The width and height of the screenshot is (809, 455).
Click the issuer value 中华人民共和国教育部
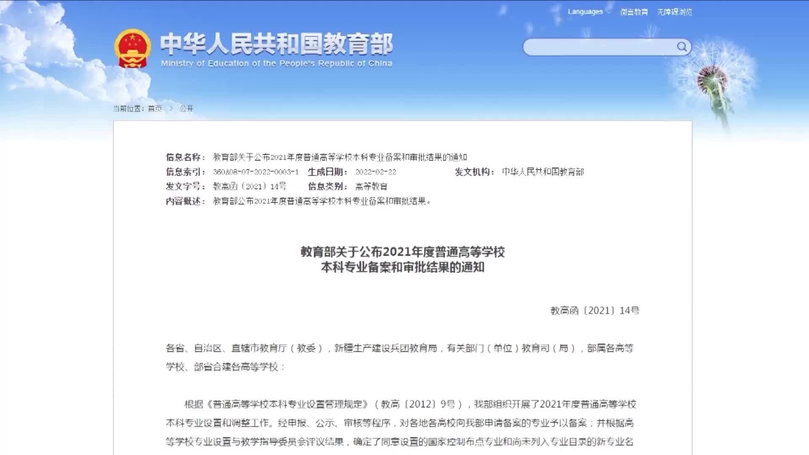tap(543, 172)
